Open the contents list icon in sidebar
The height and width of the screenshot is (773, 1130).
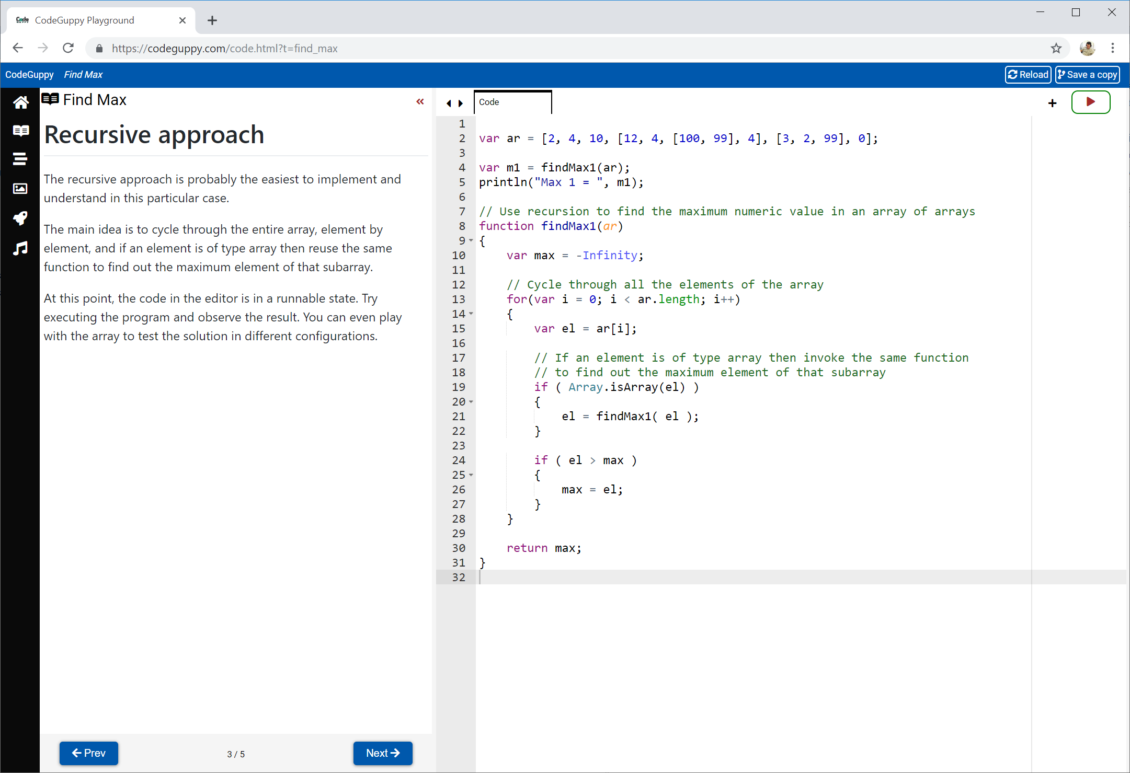20,159
